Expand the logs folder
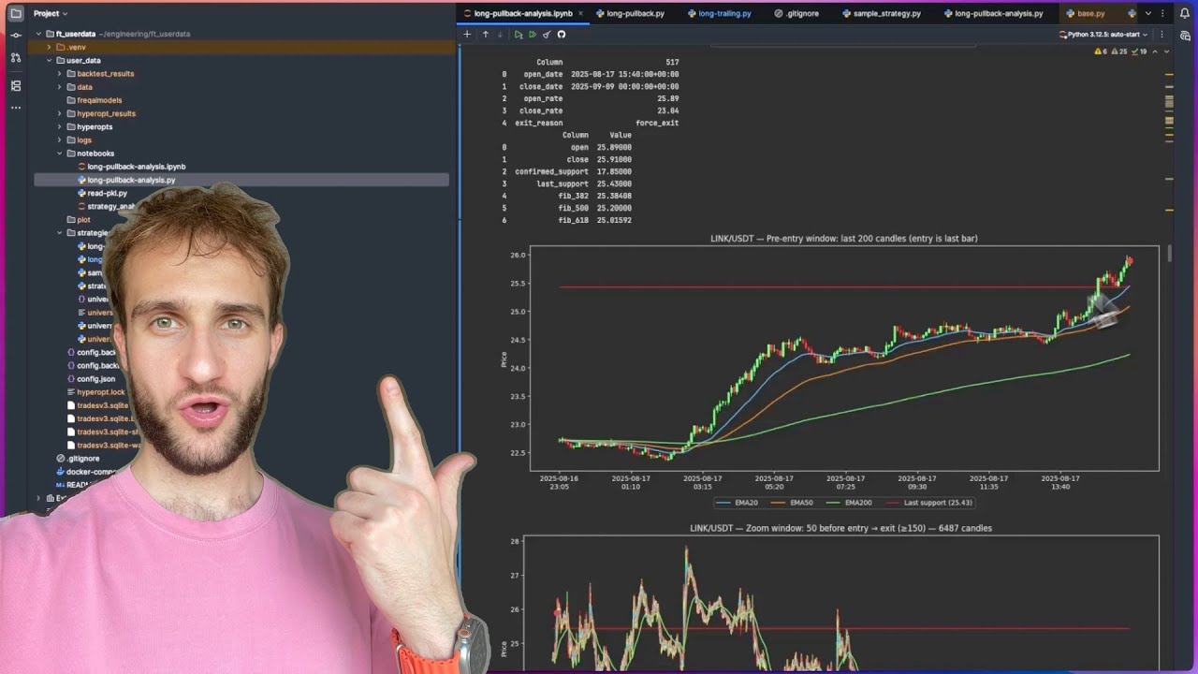The height and width of the screenshot is (674, 1198). (x=59, y=140)
